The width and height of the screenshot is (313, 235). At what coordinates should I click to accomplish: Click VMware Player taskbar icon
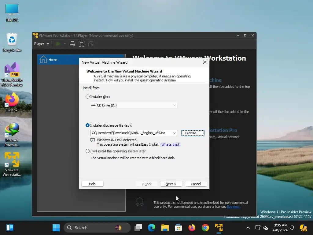[219, 228]
